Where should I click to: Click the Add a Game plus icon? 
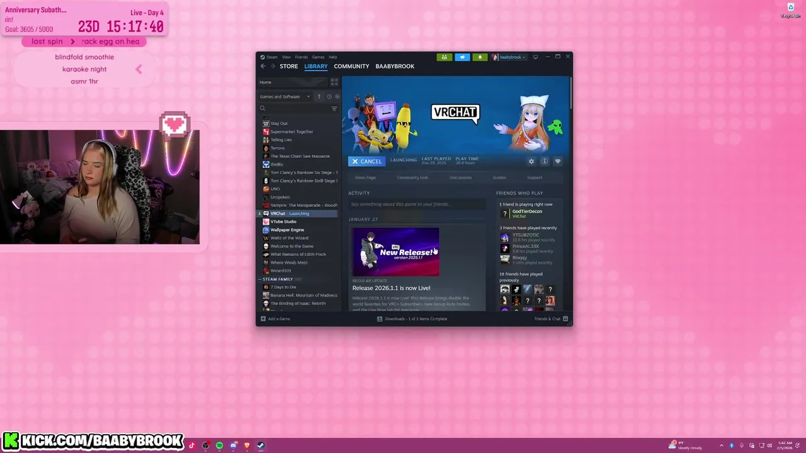coord(263,319)
